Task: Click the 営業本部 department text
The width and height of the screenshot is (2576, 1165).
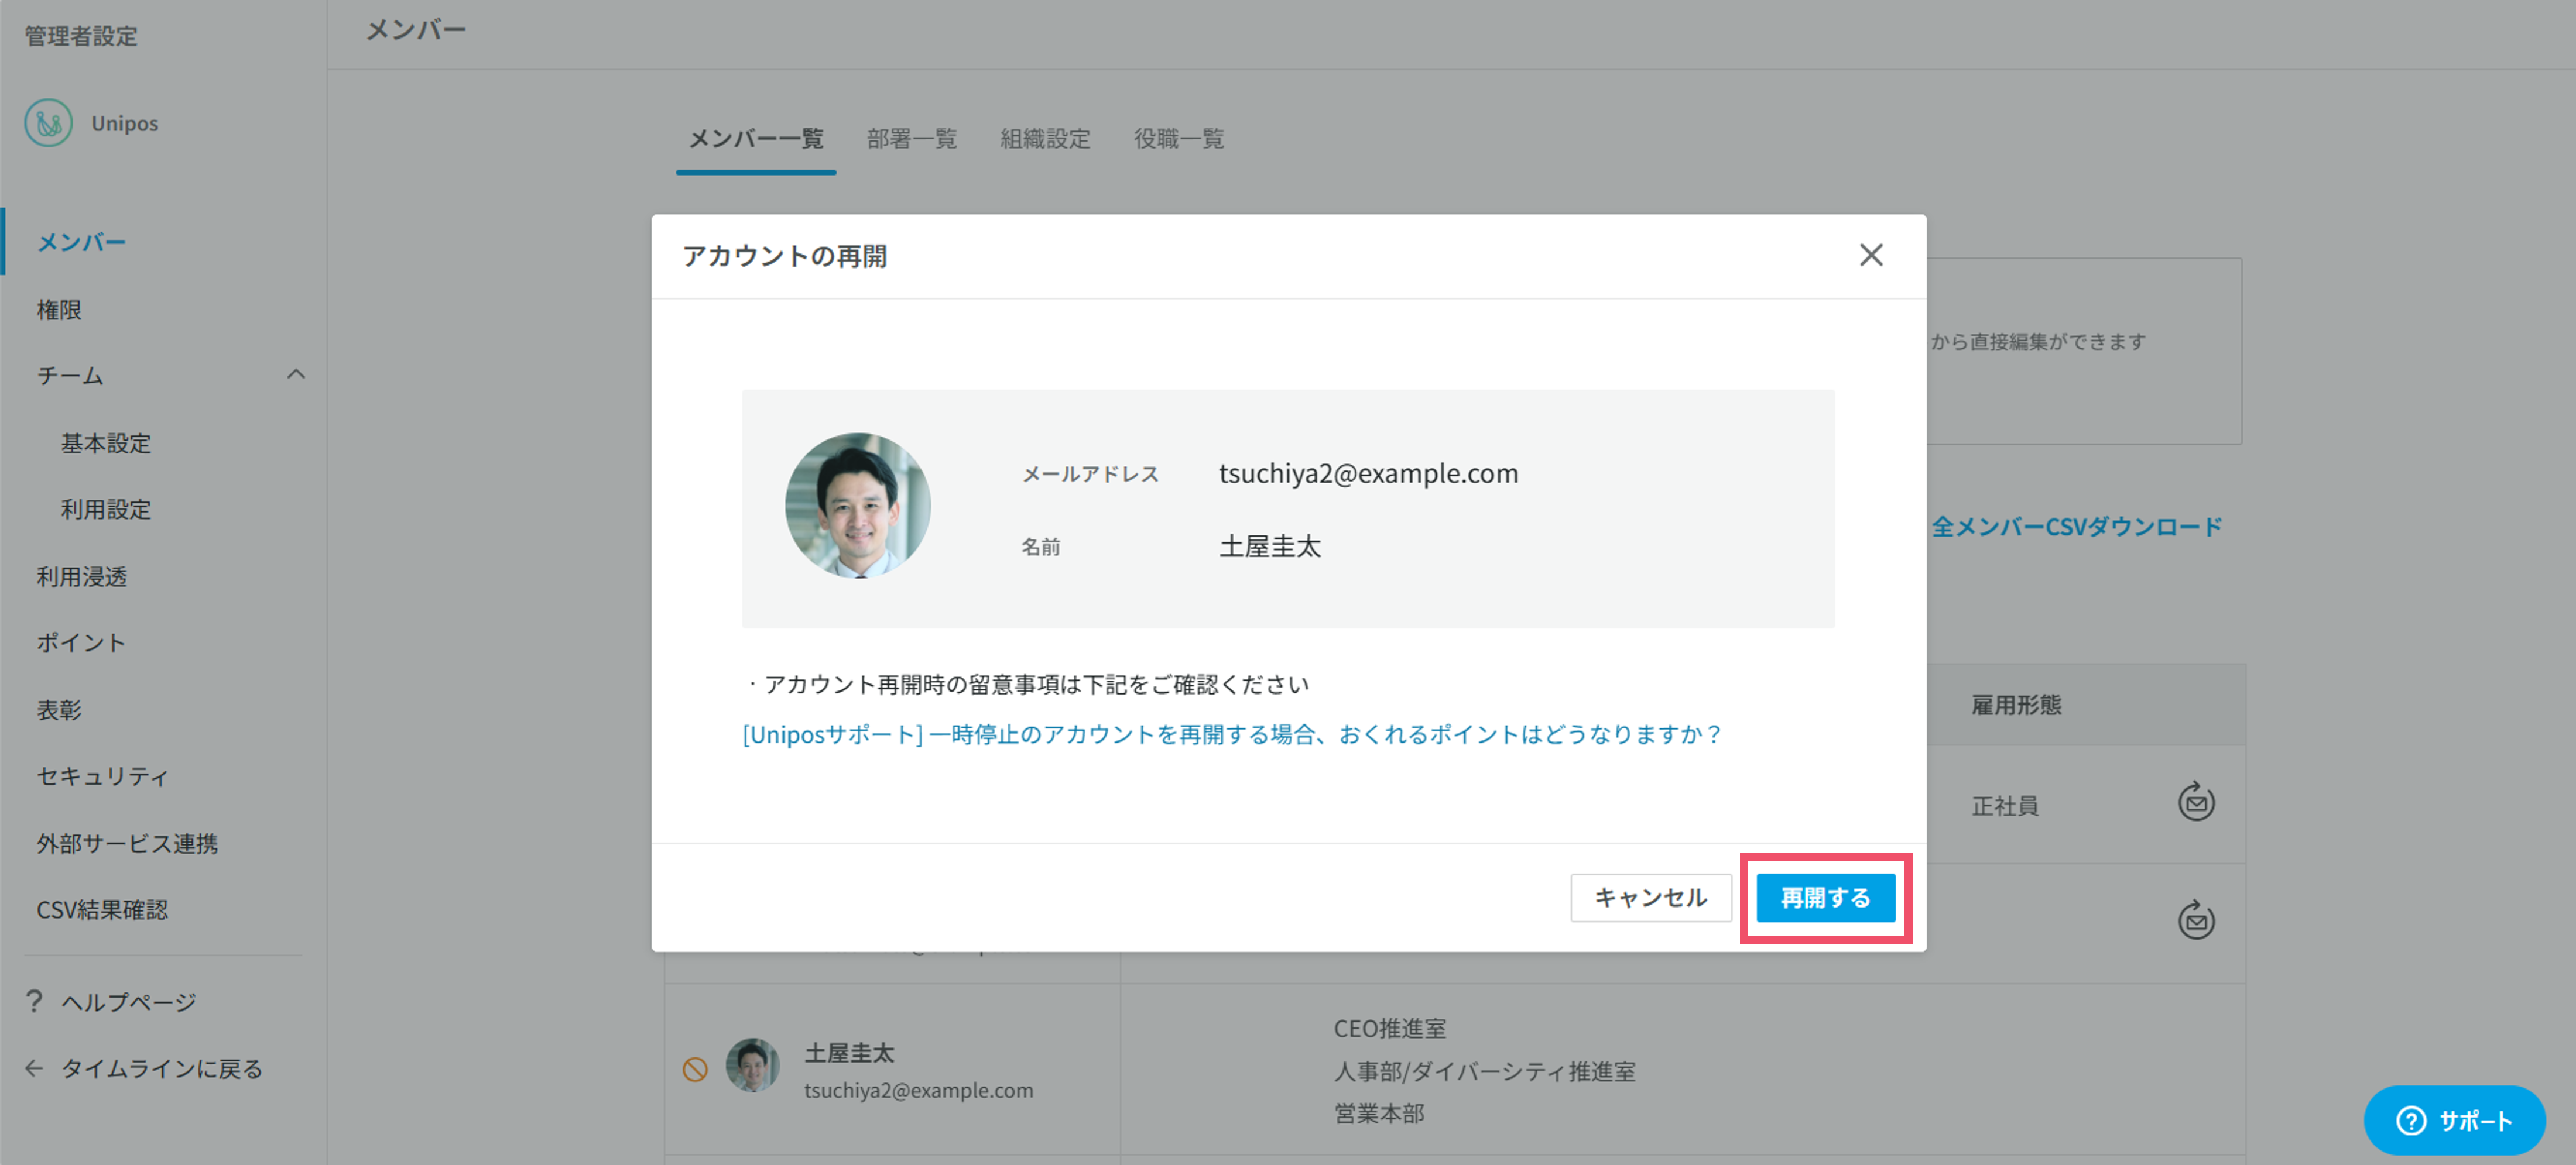Action: pos(1378,1113)
